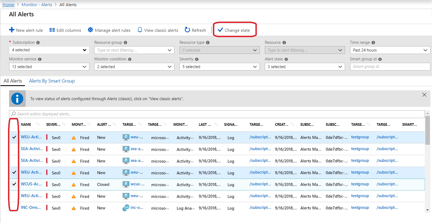Click the scroll down arrow of the alerts list

point(427,210)
